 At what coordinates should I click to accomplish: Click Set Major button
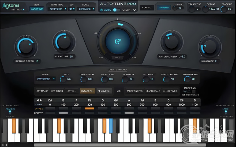(x=42, y=91)
